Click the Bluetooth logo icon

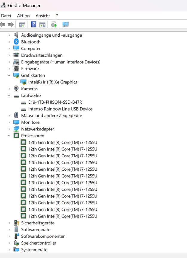click(x=16, y=42)
